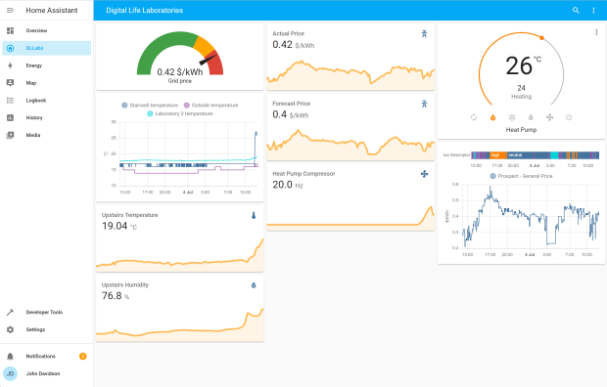This screenshot has height=387, width=607.
Task: Click the orange notifications count badge
Action: click(x=83, y=356)
